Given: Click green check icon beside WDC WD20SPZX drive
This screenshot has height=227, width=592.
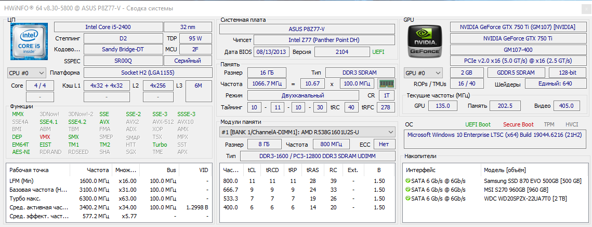Looking at the screenshot, I should (x=407, y=198).
